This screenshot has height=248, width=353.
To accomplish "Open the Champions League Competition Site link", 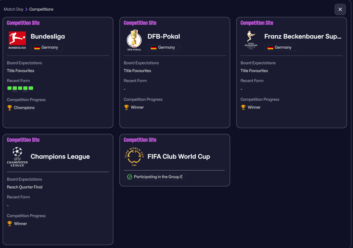I will 23,140.
